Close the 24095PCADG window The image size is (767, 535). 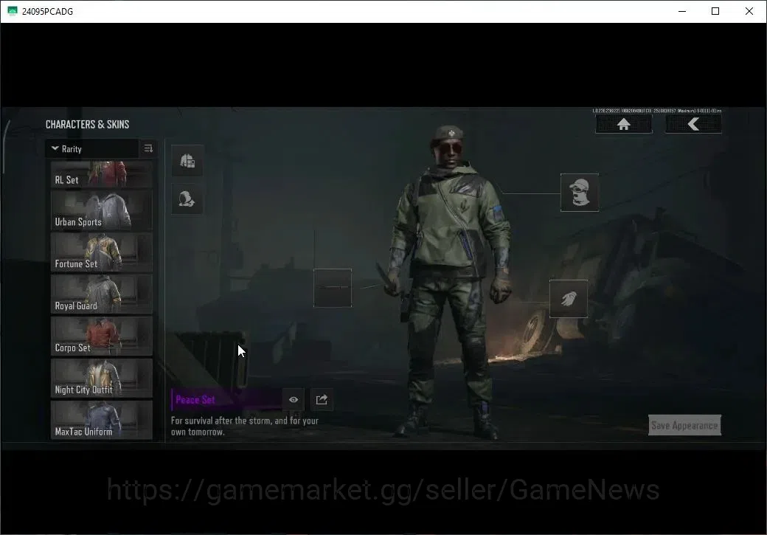749,11
